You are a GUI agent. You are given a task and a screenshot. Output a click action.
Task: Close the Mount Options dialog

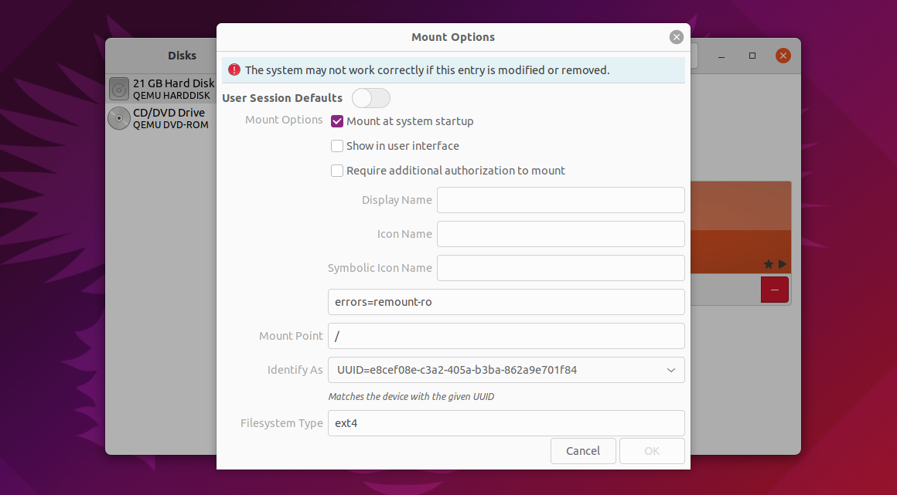[x=676, y=37]
